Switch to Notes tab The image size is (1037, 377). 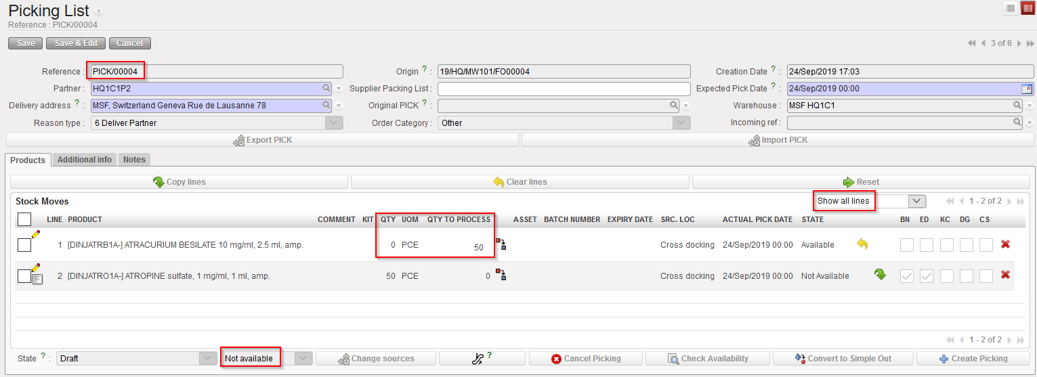point(134,160)
